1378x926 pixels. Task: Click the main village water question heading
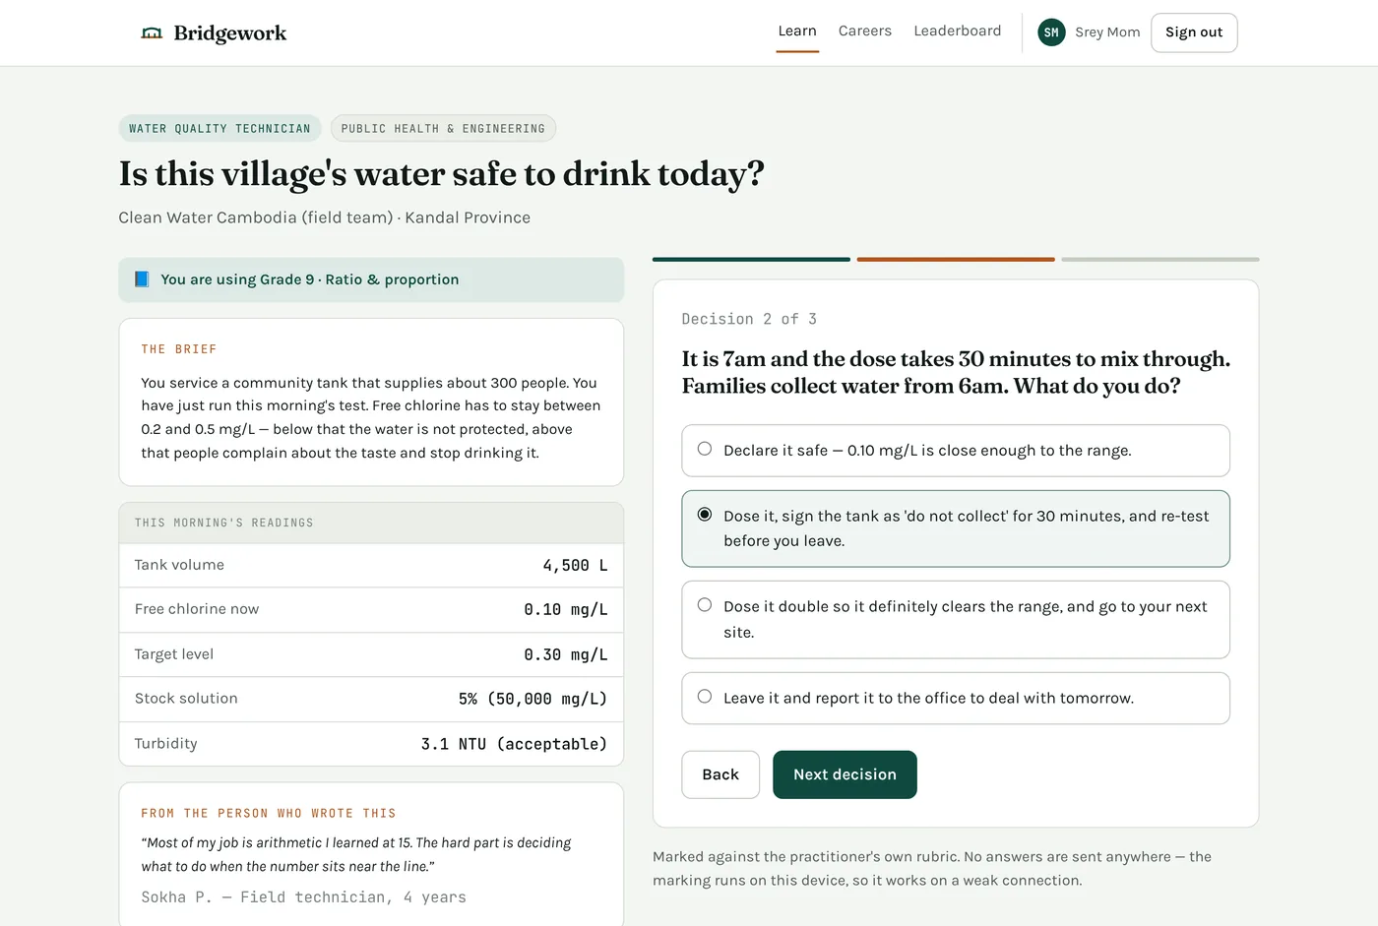click(x=442, y=174)
